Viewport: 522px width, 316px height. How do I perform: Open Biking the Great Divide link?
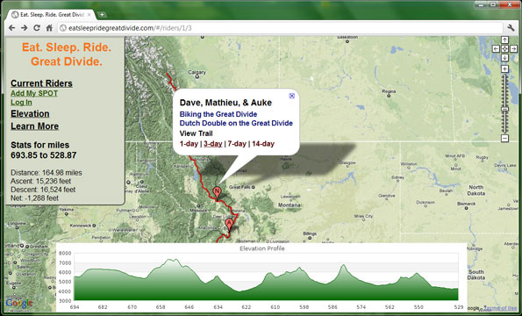(x=218, y=114)
